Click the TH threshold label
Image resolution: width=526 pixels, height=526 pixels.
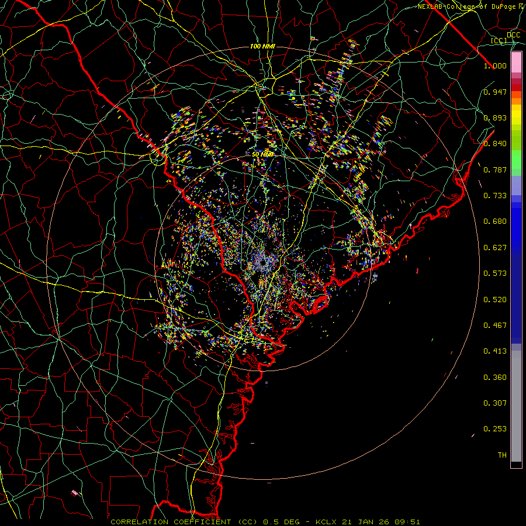(x=502, y=455)
